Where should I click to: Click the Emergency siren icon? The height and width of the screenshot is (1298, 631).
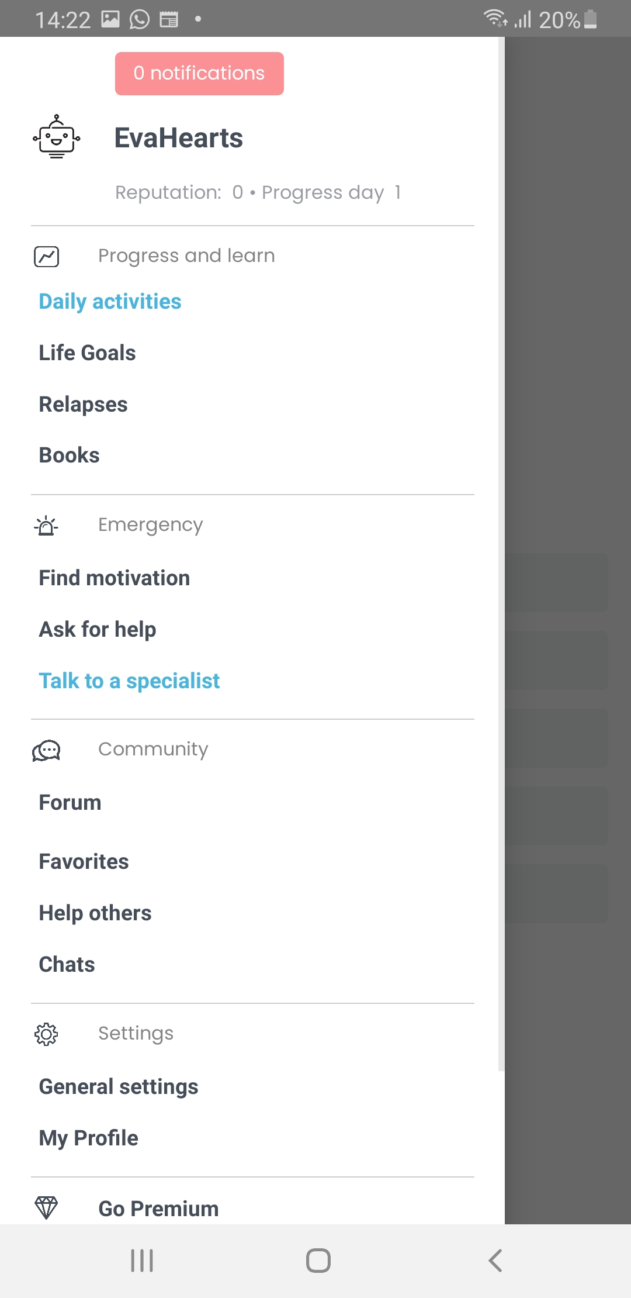(x=46, y=526)
